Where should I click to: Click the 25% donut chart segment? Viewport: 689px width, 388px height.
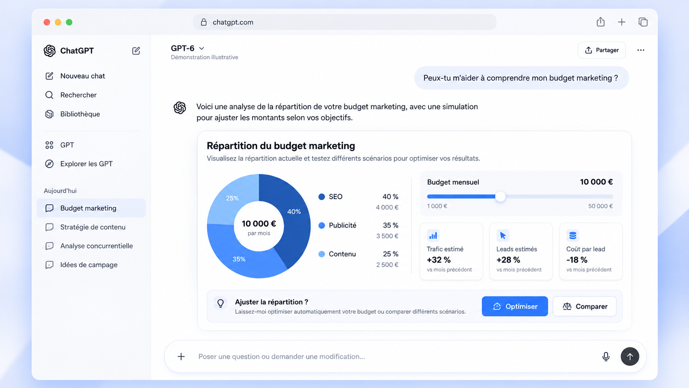pos(233,199)
